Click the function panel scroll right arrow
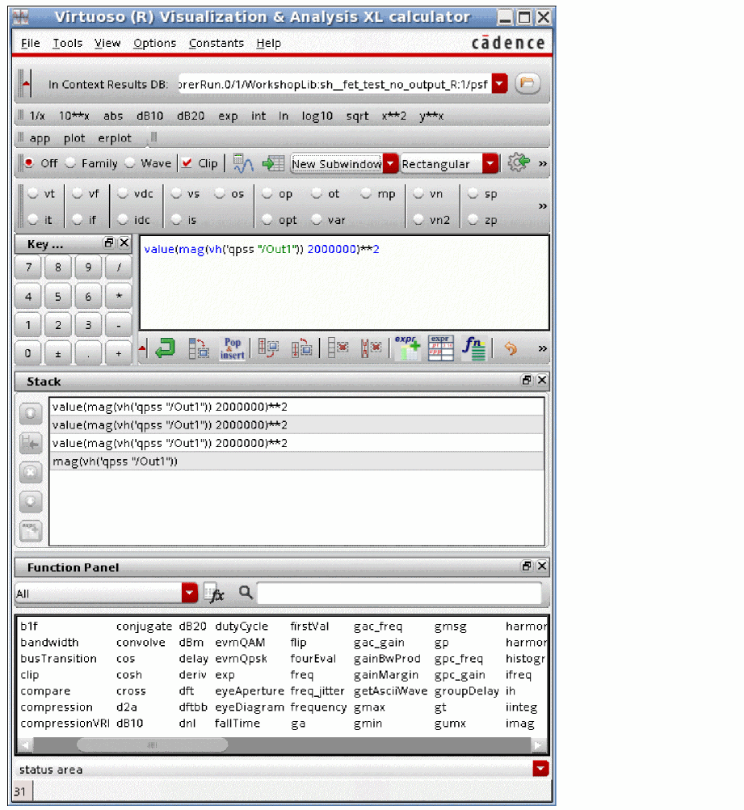Viewport: 744px width, 810px height. click(x=538, y=745)
